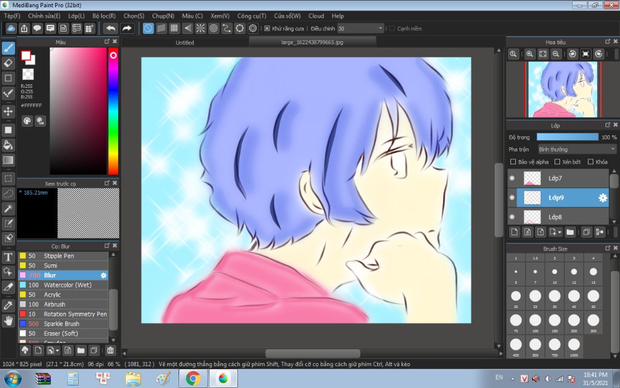The width and height of the screenshot is (620, 388).
Task: Turn snap off with the blue circle icon
Action: [x=148, y=28]
